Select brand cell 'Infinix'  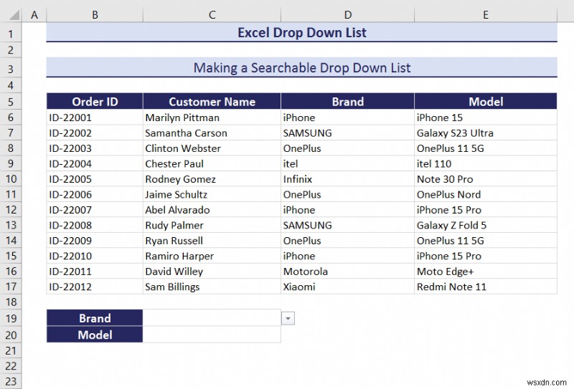348,179
